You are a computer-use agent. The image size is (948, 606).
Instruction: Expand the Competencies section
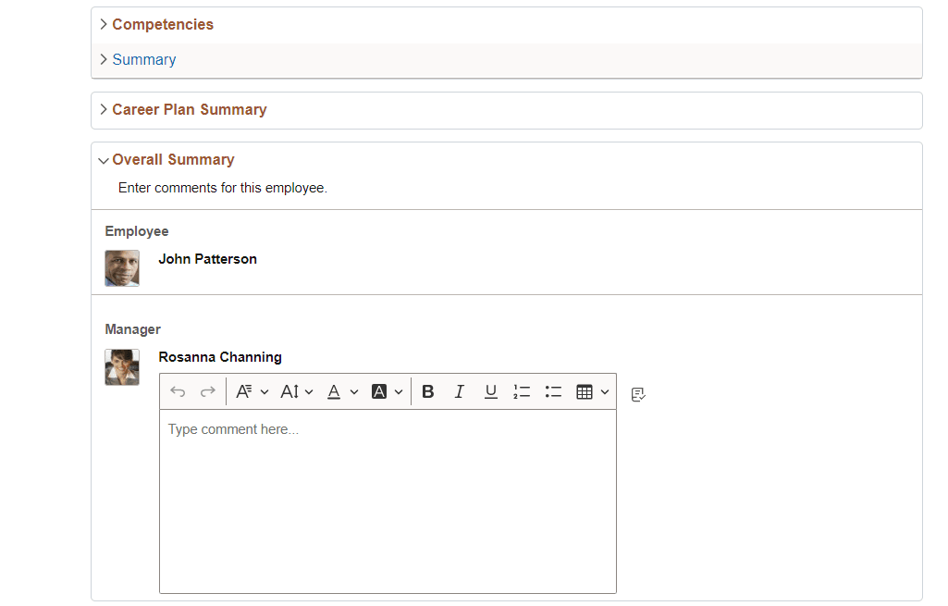[162, 24]
